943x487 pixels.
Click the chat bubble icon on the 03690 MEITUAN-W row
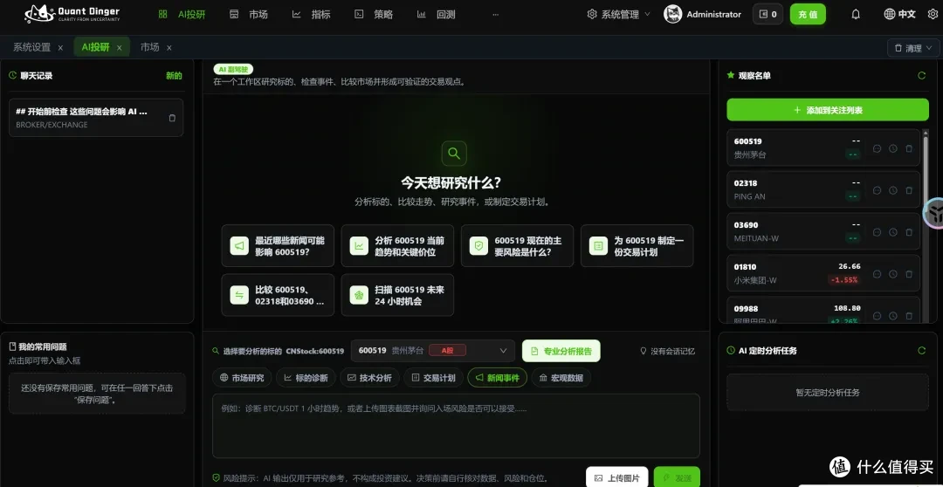[x=877, y=232]
